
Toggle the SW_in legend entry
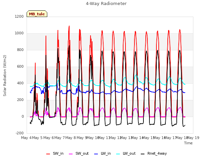[x=55, y=153]
